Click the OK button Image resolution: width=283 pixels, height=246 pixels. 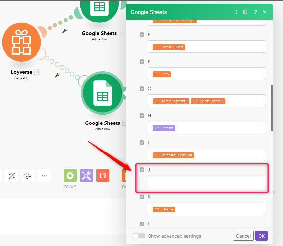[261, 236]
